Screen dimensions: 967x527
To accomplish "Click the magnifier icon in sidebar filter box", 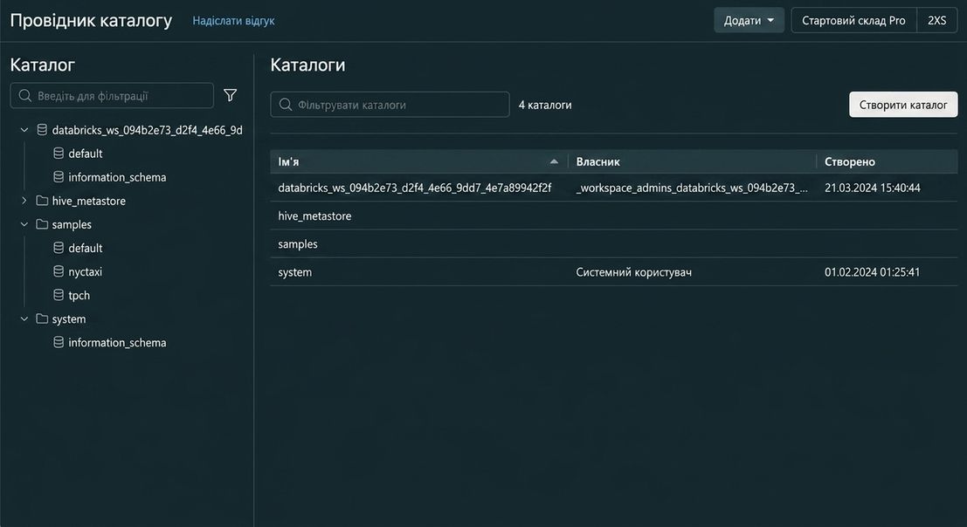I will pyautogui.click(x=25, y=95).
